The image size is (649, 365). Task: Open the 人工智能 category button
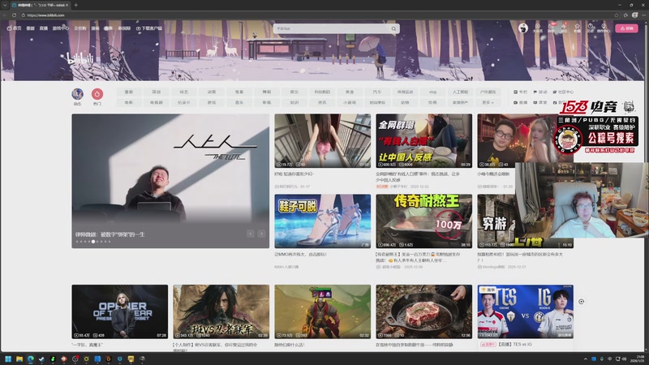[x=460, y=92]
